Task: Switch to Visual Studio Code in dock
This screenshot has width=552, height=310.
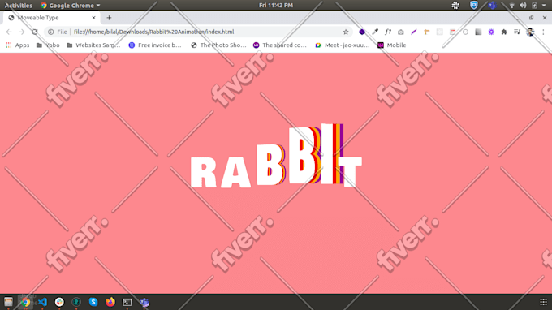Action: 42,302
